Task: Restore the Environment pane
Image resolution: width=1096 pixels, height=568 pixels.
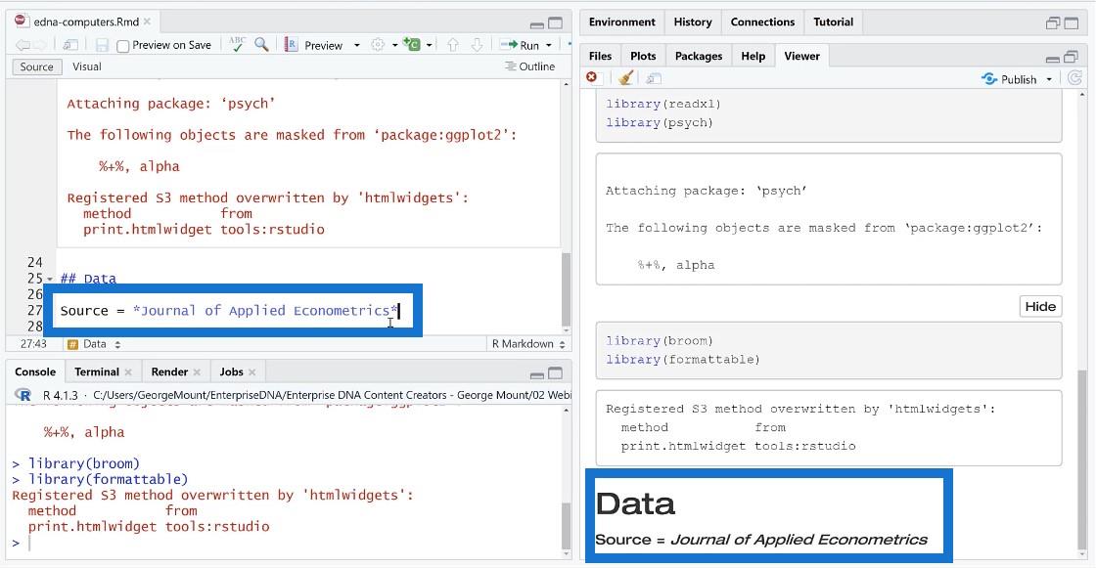Action: pos(1053,23)
